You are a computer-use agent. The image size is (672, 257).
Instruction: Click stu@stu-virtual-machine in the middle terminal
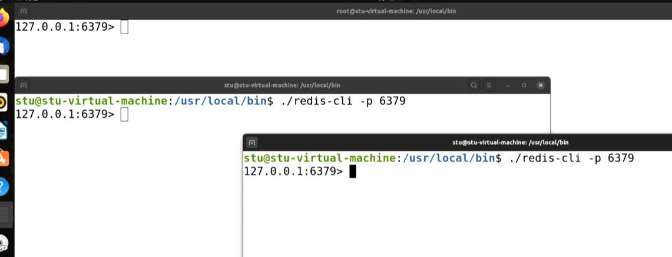(x=91, y=102)
